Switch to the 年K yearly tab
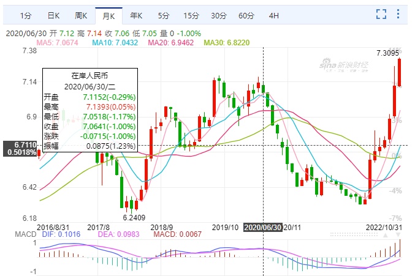The image size is (415, 276). 136,15
